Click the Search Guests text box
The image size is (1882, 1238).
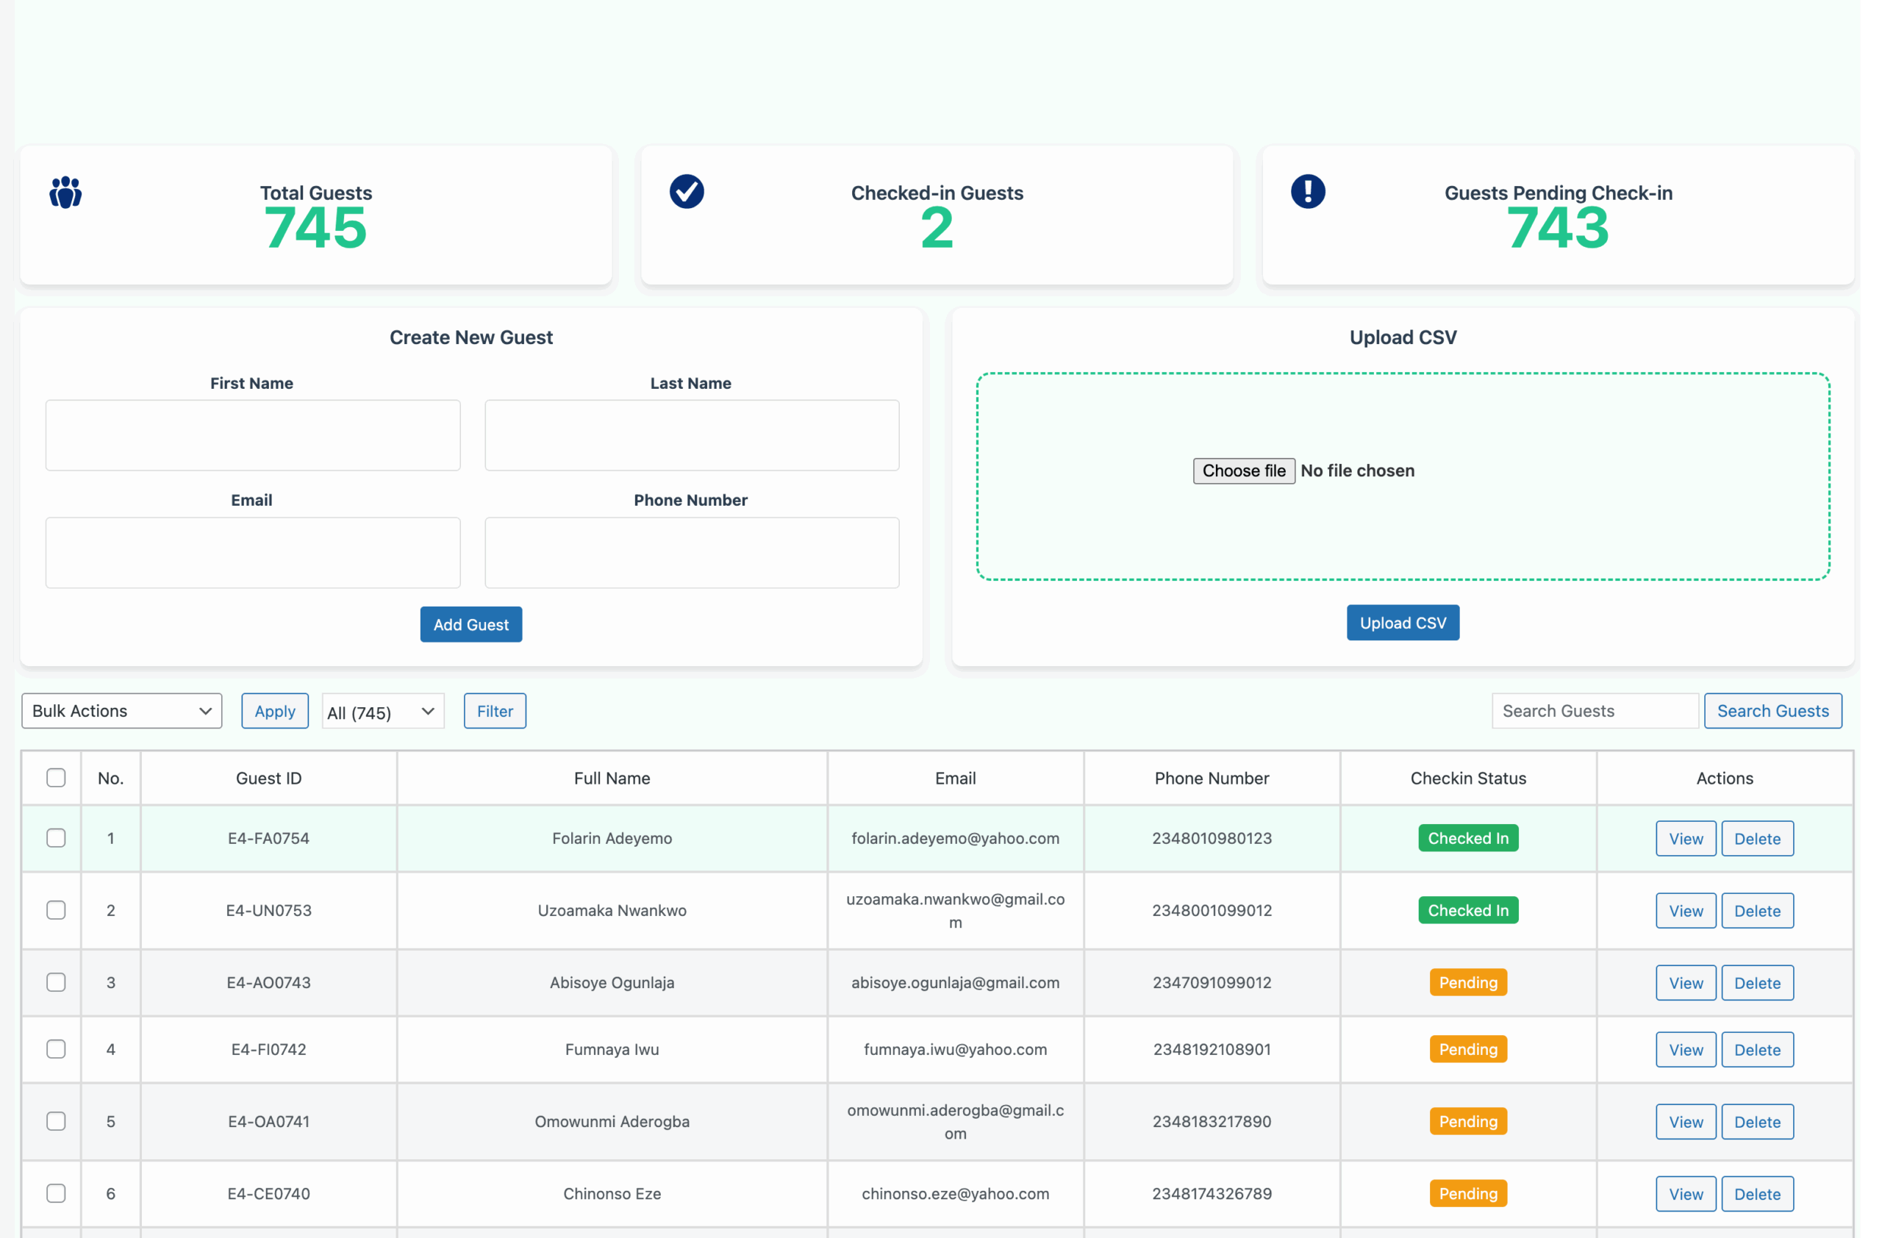pyautogui.click(x=1593, y=711)
